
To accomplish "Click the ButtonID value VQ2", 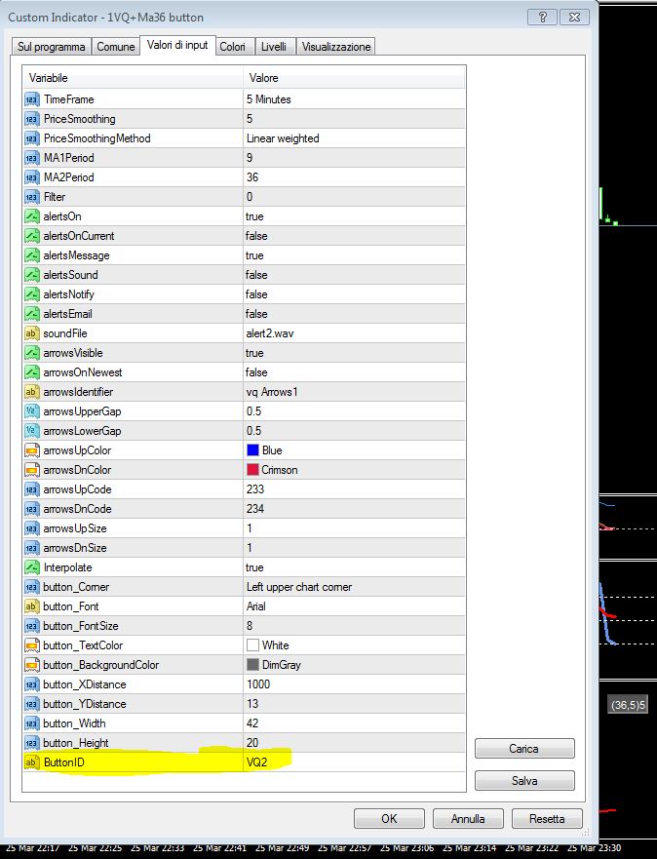I will click(256, 762).
